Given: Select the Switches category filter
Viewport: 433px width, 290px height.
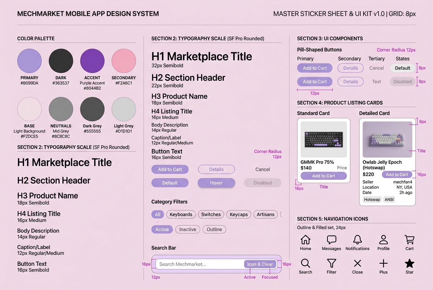Looking at the screenshot, I should pos(211,214).
